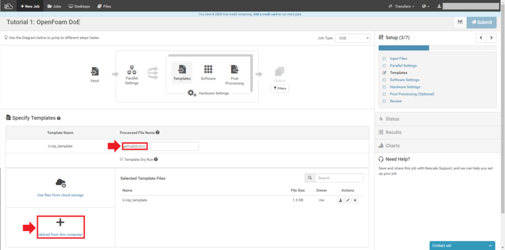Follow the Add a credit card link

265,14
